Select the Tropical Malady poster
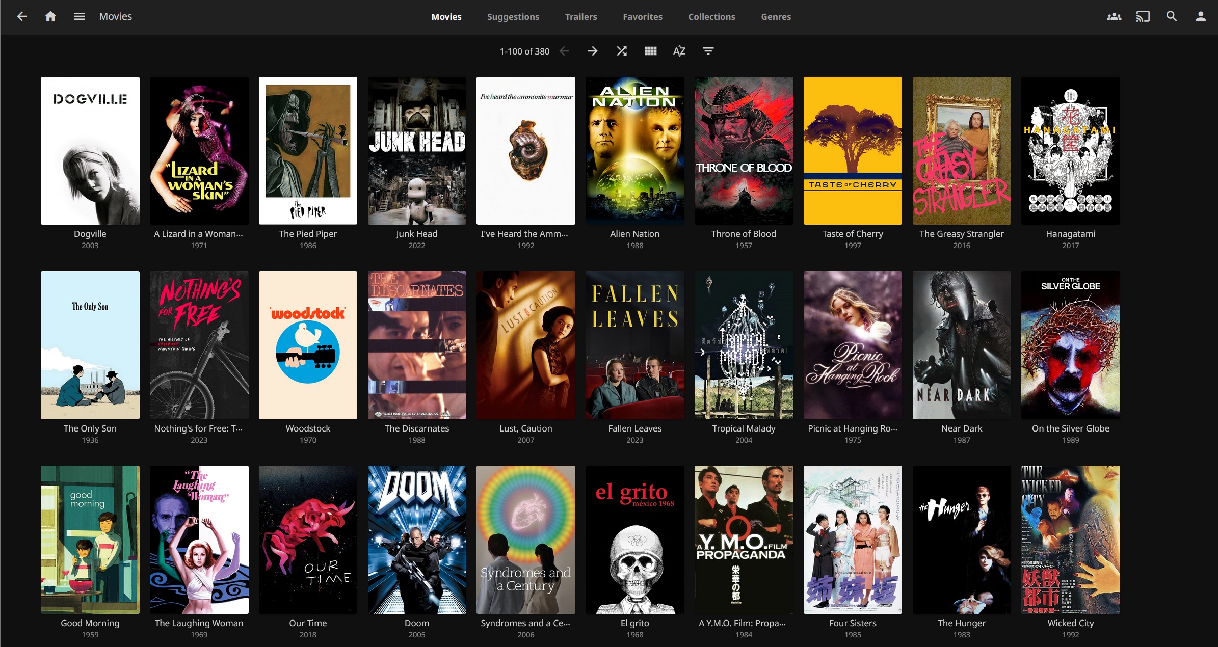Image resolution: width=1218 pixels, height=647 pixels. click(744, 345)
